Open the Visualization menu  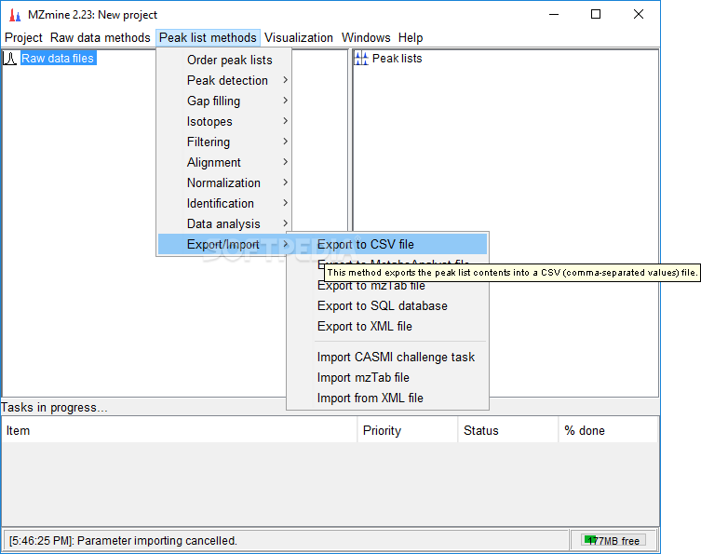[x=299, y=37]
